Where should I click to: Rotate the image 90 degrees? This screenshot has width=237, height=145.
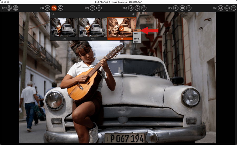(137, 8)
